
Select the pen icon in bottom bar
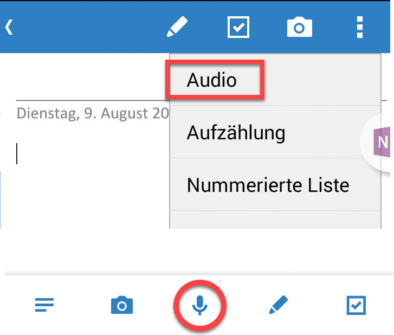click(278, 305)
